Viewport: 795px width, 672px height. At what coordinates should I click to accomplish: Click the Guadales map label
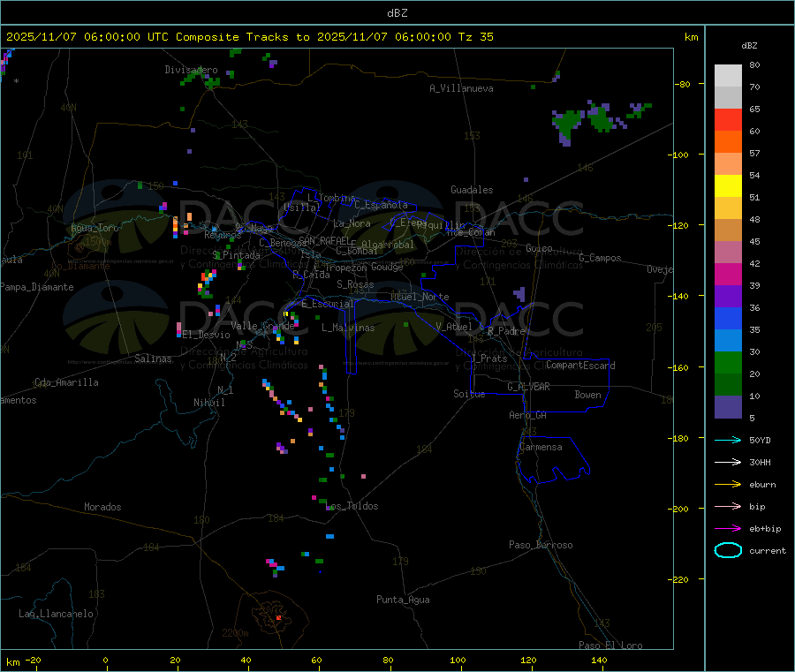pos(472,190)
